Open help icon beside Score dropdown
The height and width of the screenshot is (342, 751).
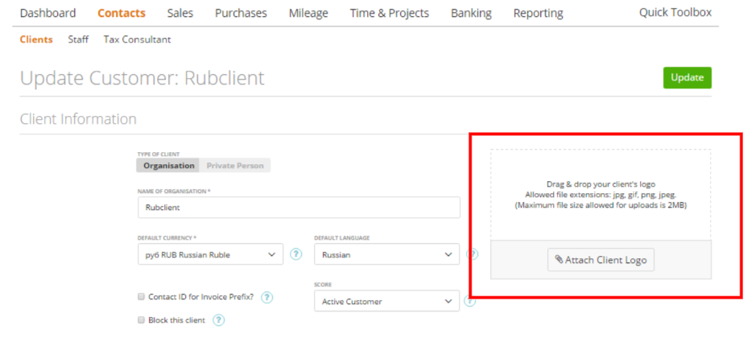470,301
